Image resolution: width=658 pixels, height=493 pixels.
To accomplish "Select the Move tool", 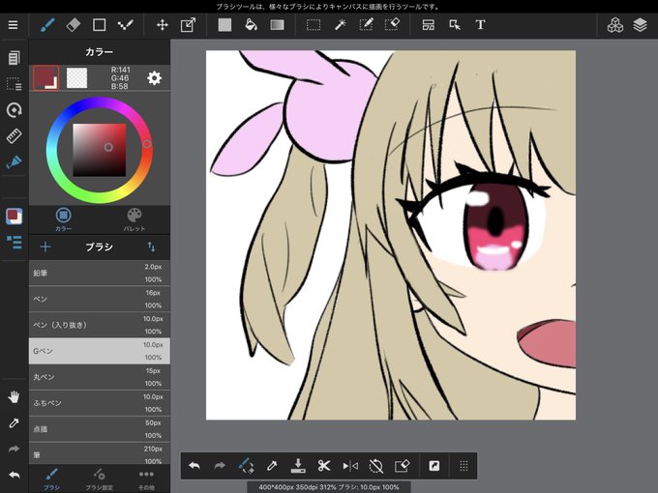I will point(162,25).
